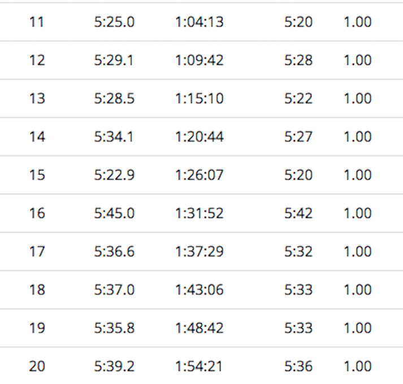
Task: Click cumulative time 1:43:06
Action: click(200, 290)
